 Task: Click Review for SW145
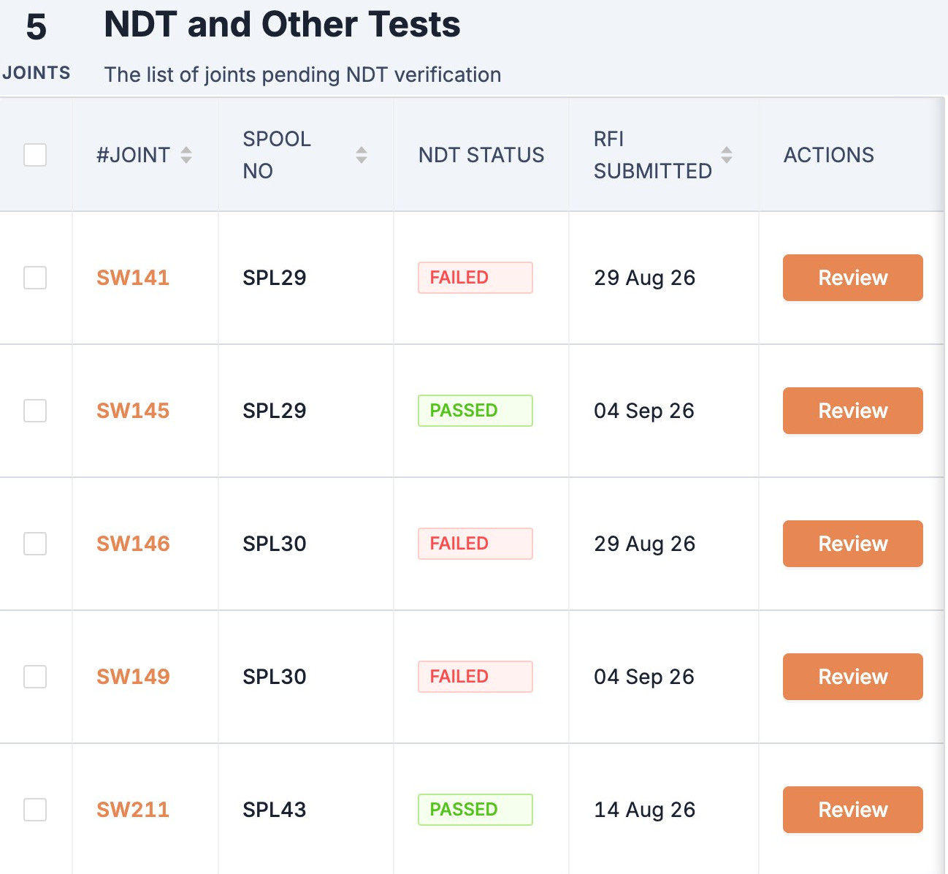click(x=853, y=411)
